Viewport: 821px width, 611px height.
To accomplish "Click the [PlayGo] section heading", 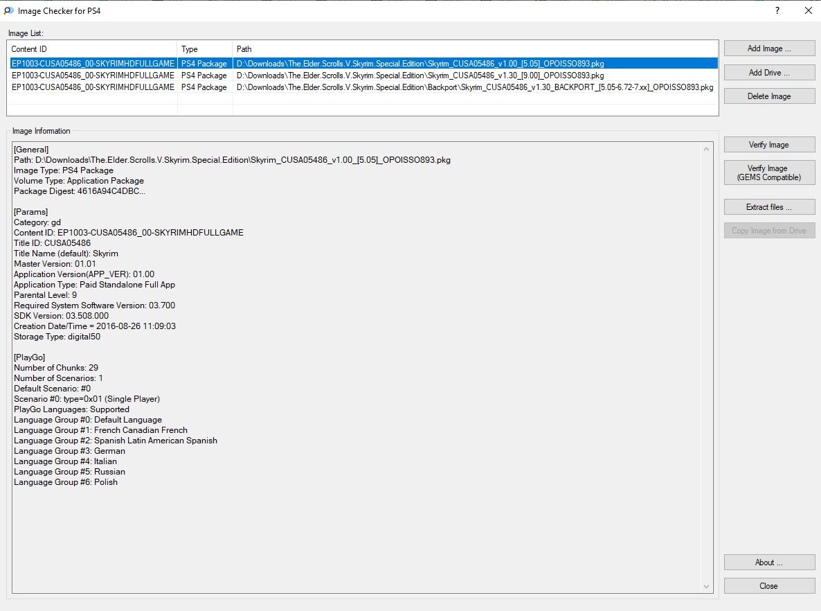I will (x=29, y=357).
